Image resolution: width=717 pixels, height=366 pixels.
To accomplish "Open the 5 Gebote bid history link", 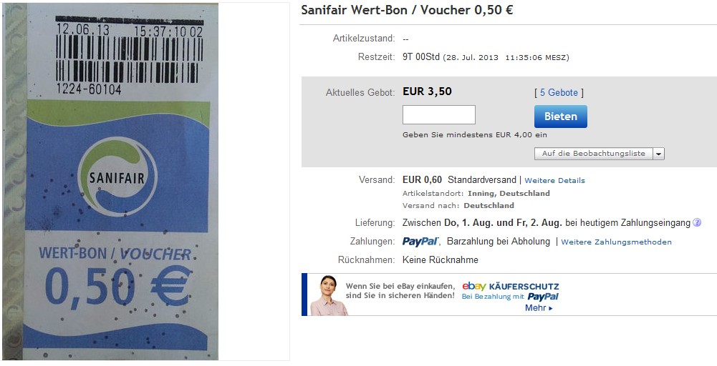I will click(x=559, y=93).
